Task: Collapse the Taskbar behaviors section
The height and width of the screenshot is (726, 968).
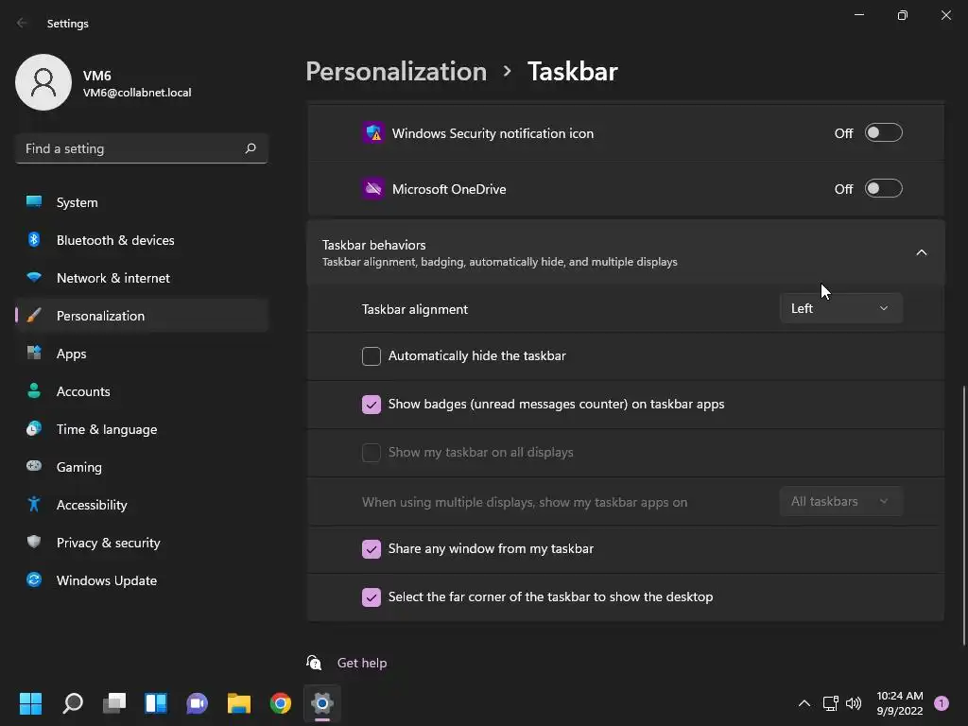Action: (x=921, y=252)
